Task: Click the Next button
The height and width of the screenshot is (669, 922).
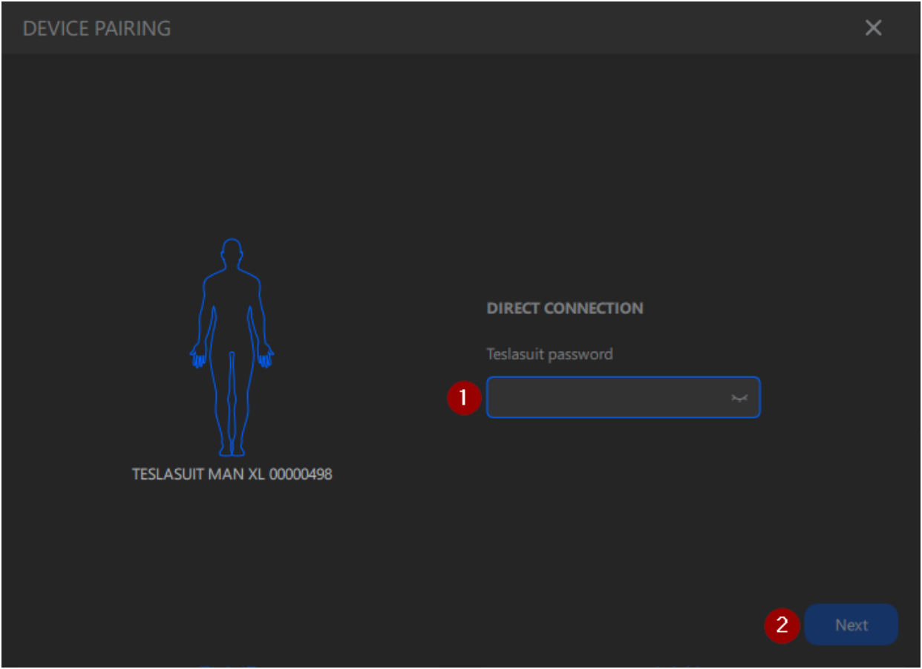Action: tap(851, 625)
